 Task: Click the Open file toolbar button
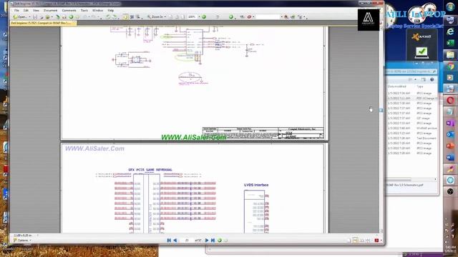tap(19, 17)
